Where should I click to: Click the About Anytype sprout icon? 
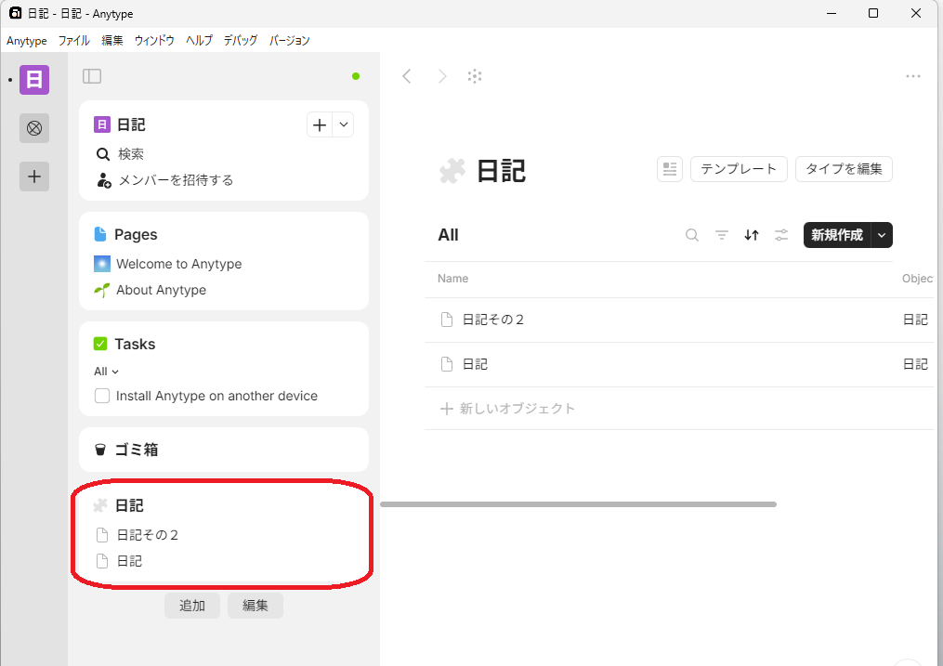point(102,291)
